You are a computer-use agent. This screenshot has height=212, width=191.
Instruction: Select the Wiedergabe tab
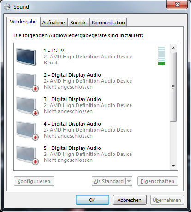[24, 22]
